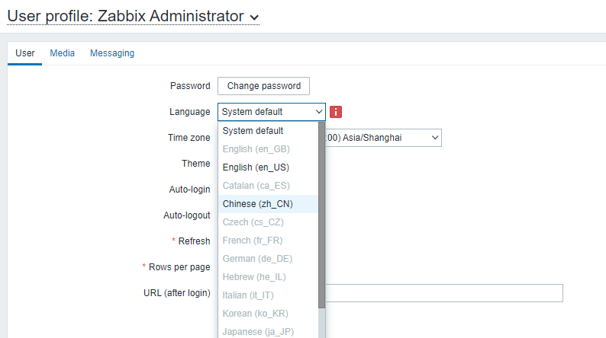
Task: Click the Japanese (ja_JP) entry
Action: pyautogui.click(x=258, y=331)
